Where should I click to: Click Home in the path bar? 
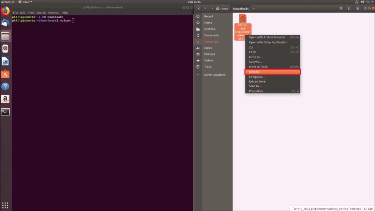(x=222, y=9)
